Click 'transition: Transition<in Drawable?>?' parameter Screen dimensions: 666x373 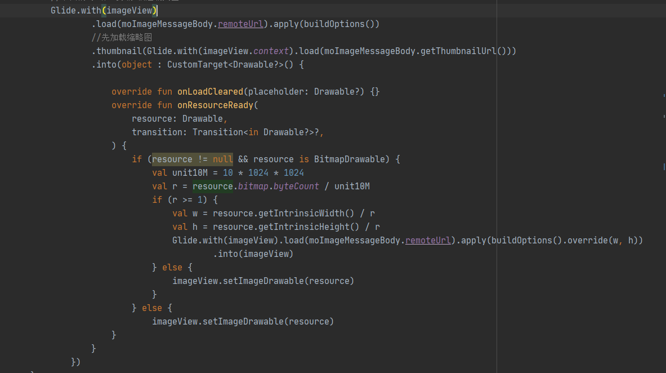[225, 132]
